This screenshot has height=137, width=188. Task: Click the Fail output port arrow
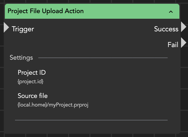tap(183, 43)
